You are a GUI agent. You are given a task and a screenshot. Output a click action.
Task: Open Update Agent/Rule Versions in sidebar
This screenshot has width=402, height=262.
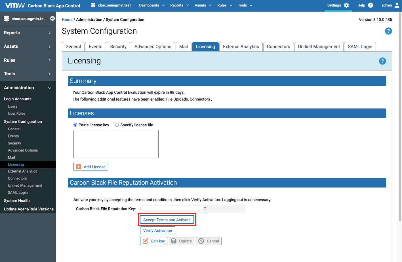point(29,209)
